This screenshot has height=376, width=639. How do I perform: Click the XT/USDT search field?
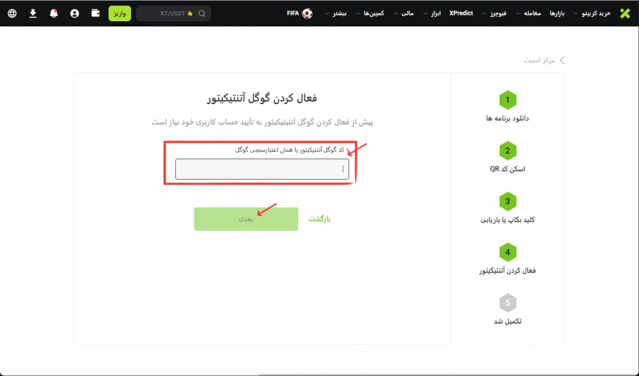point(173,14)
